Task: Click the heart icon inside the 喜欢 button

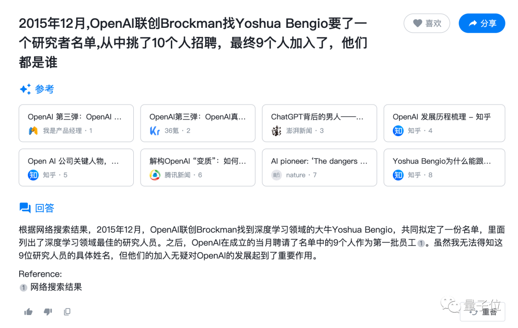Action: click(x=418, y=23)
